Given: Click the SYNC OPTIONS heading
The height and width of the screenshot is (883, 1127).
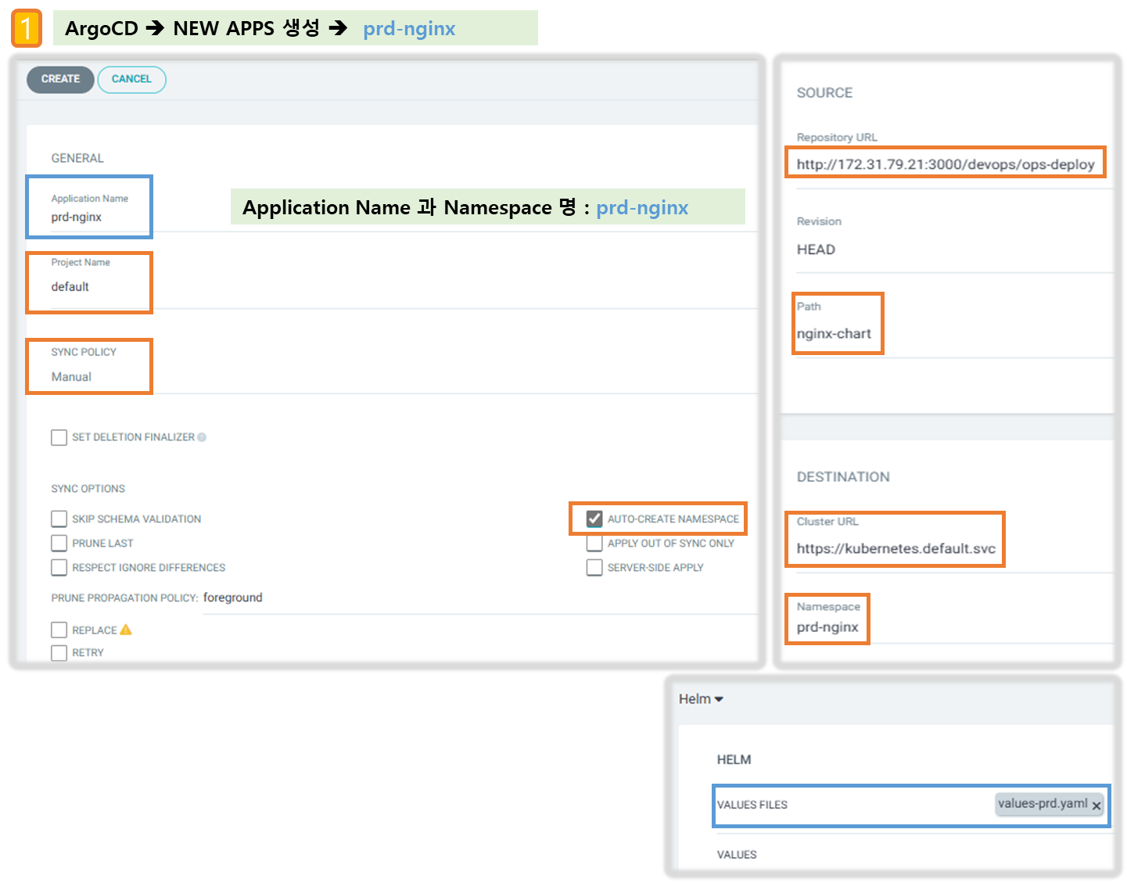Looking at the screenshot, I should click(88, 489).
